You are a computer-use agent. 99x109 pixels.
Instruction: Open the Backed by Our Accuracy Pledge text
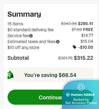click(81, 101)
